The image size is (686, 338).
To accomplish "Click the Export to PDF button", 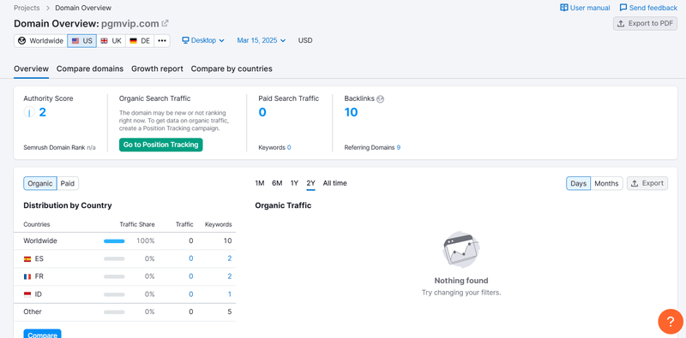I will 645,24.
